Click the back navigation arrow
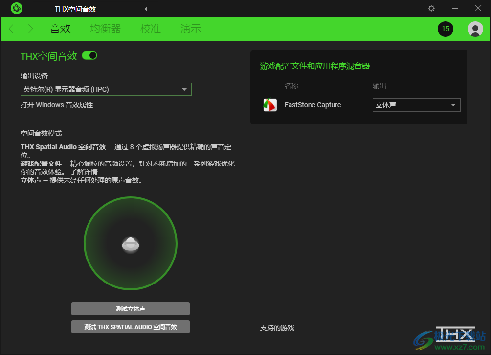Image resolution: width=491 pixels, height=355 pixels. (x=11, y=29)
